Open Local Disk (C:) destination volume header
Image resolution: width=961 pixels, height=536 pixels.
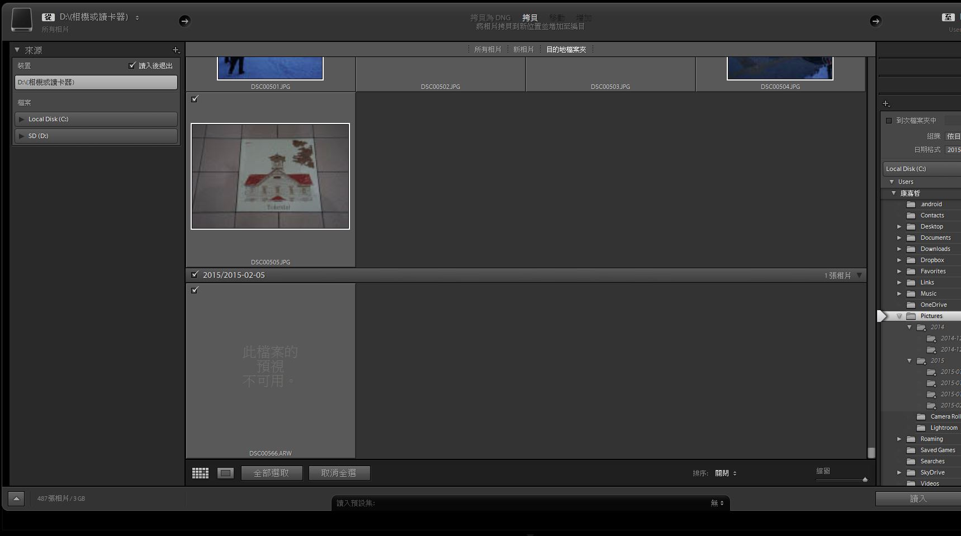click(921, 169)
